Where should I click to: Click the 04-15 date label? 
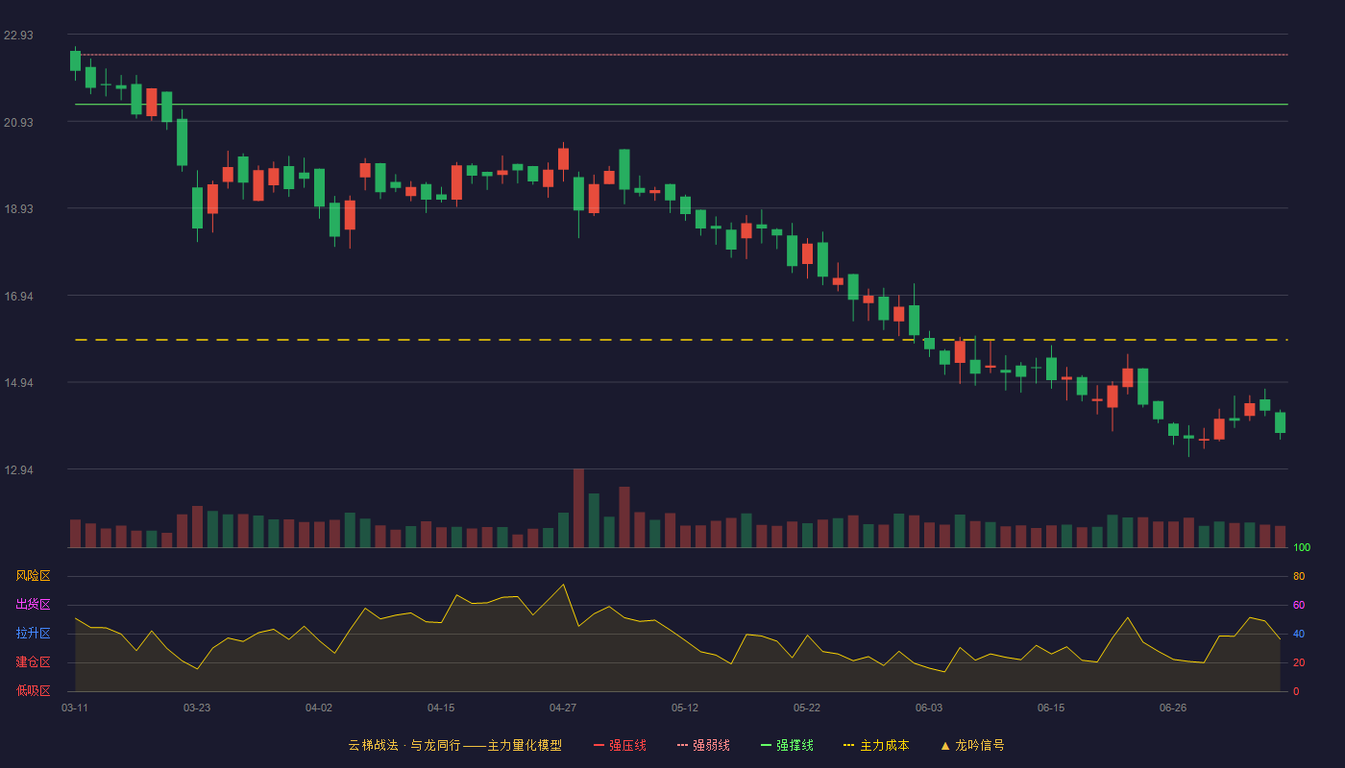pos(441,708)
